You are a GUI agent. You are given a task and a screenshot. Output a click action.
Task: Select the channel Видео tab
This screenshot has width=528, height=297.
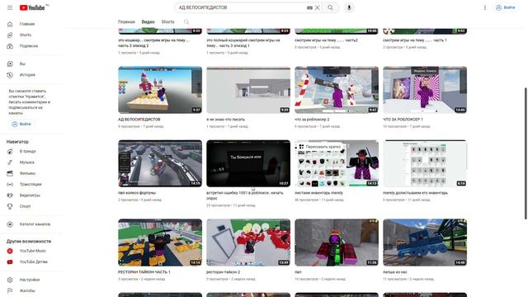click(148, 22)
